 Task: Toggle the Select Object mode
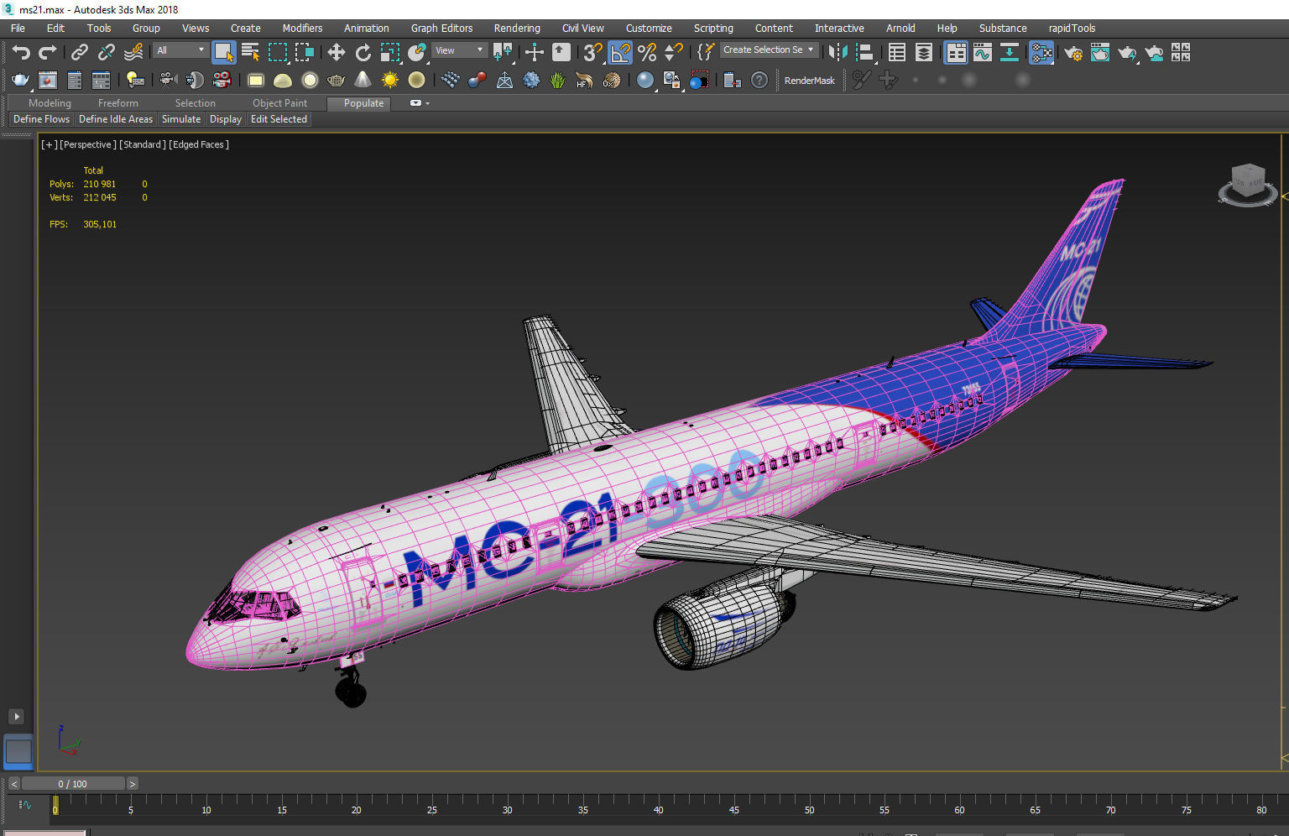click(x=223, y=52)
